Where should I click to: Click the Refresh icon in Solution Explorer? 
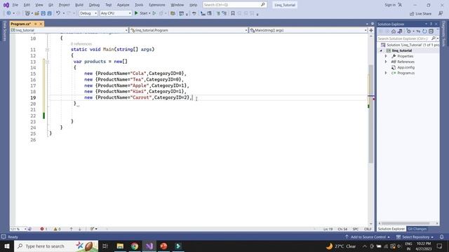coord(424,31)
